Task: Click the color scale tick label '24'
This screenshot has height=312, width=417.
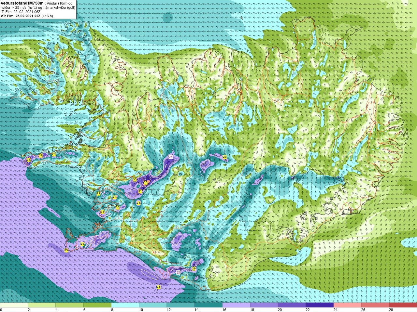Action: tap(336, 310)
